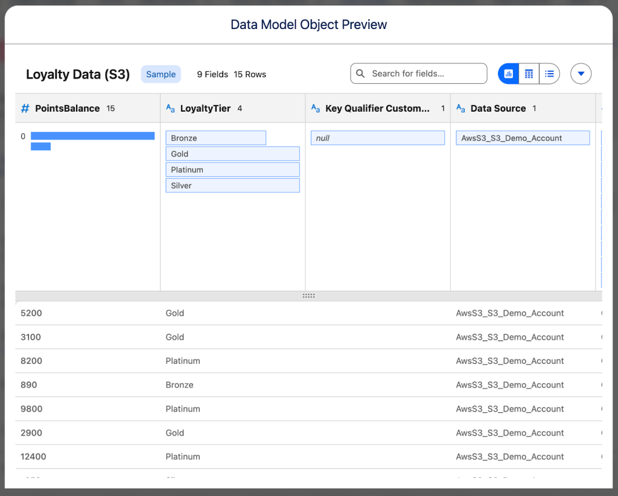Click the 890 points cell
Image resolution: width=618 pixels, height=496 pixels.
click(x=29, y=385)
